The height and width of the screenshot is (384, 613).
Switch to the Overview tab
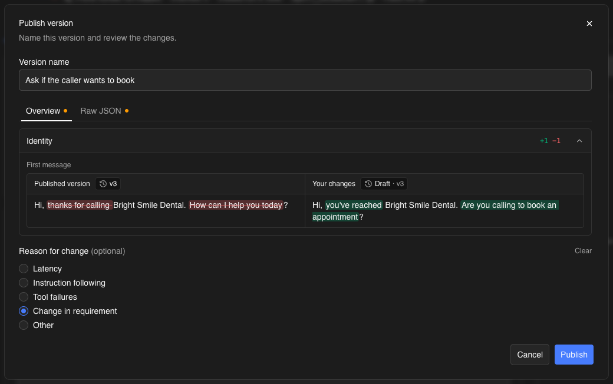click(x=46, y=111)
